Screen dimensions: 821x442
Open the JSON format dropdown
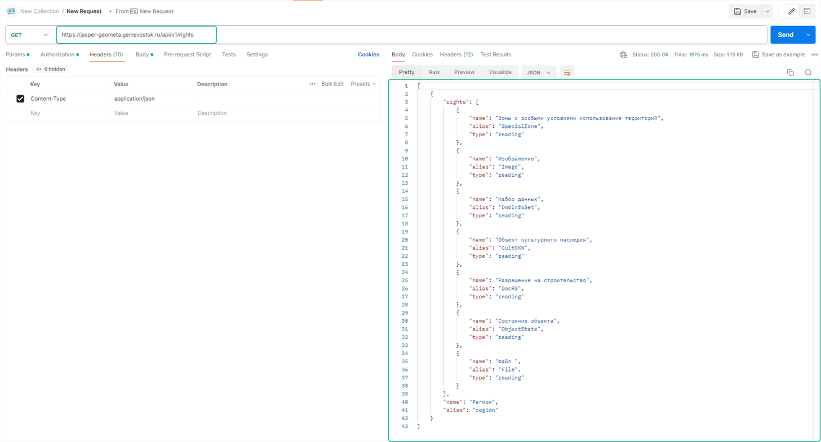tap(539, 73)
